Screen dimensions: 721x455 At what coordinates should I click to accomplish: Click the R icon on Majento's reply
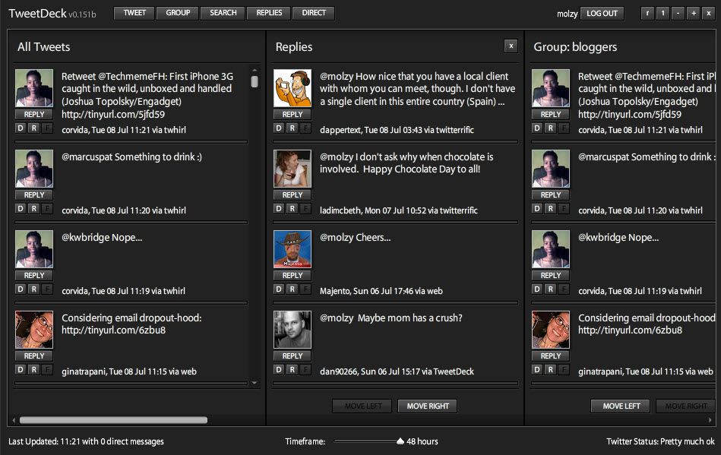point(292,289)
